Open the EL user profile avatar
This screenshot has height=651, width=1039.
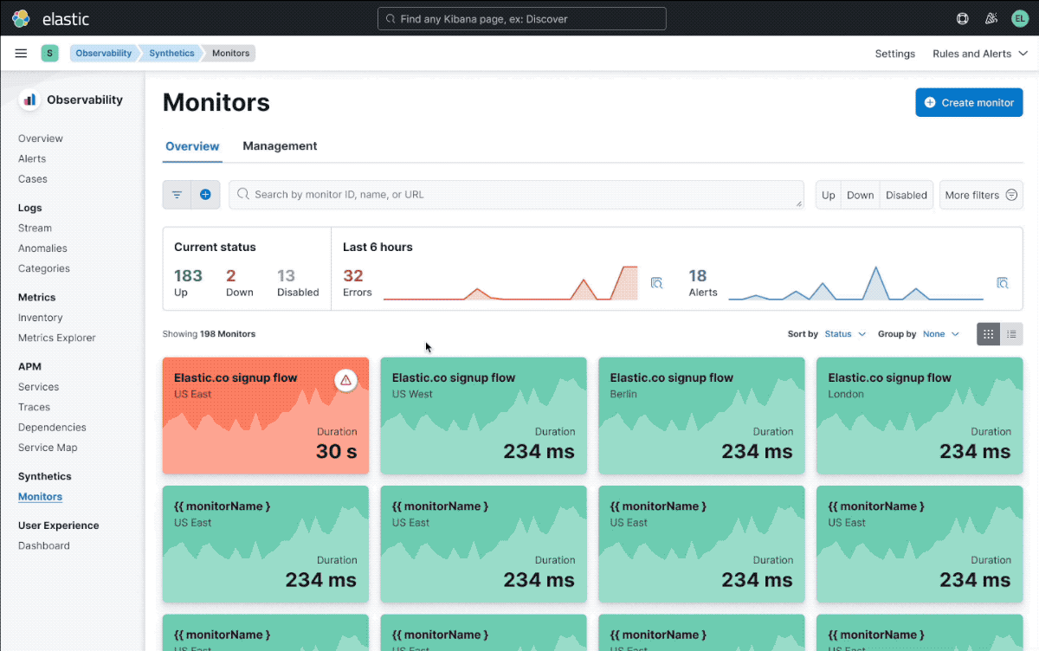[x=1020, y=18]
